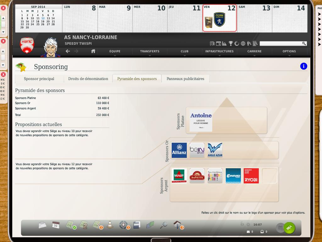The image size is (322, 242).
Task: Select Monday 8 in the week strip
Action: click(x=80, y=18)
